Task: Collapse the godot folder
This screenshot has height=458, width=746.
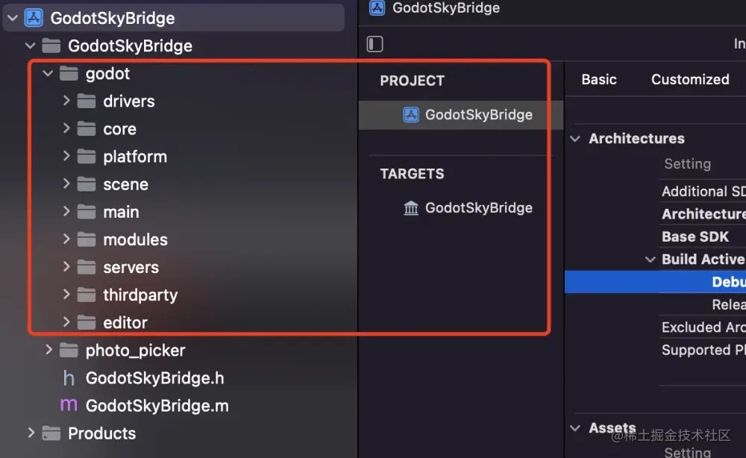Action: pyautogui.click(x=48, y=73)
